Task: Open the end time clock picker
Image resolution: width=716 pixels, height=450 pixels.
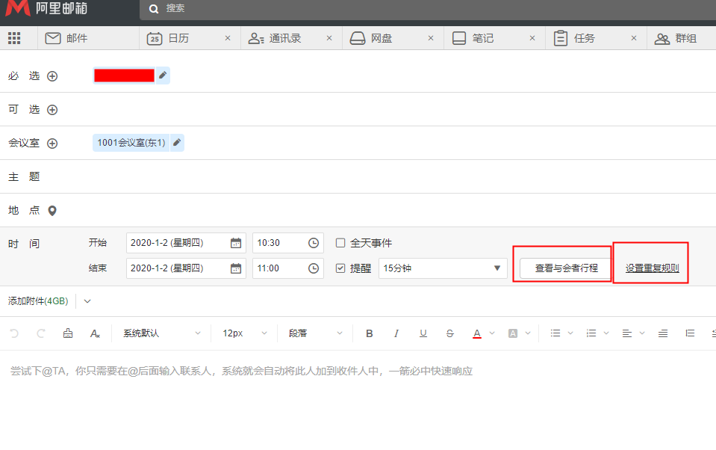Action: tap(314, 268)
